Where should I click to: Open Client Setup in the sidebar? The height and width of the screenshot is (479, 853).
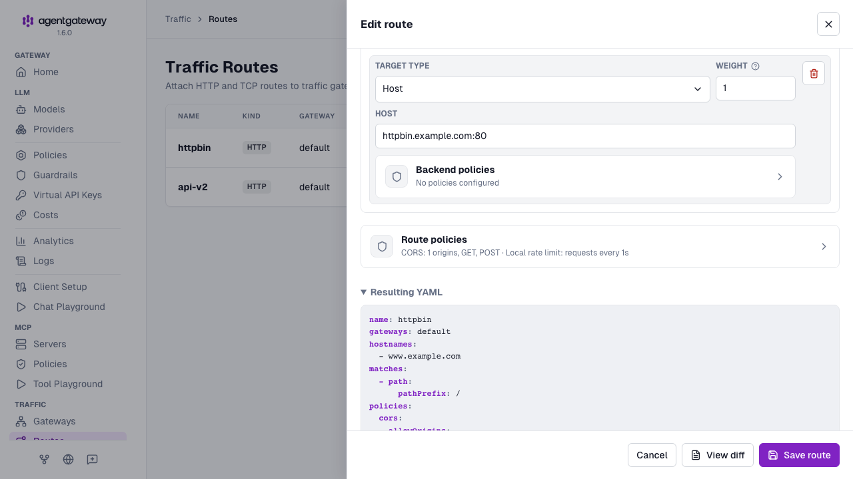[68, 287]
